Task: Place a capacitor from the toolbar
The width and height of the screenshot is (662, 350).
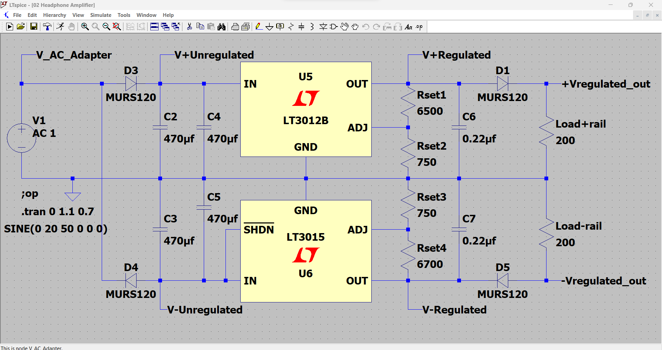Action: [x=301, y=27]
